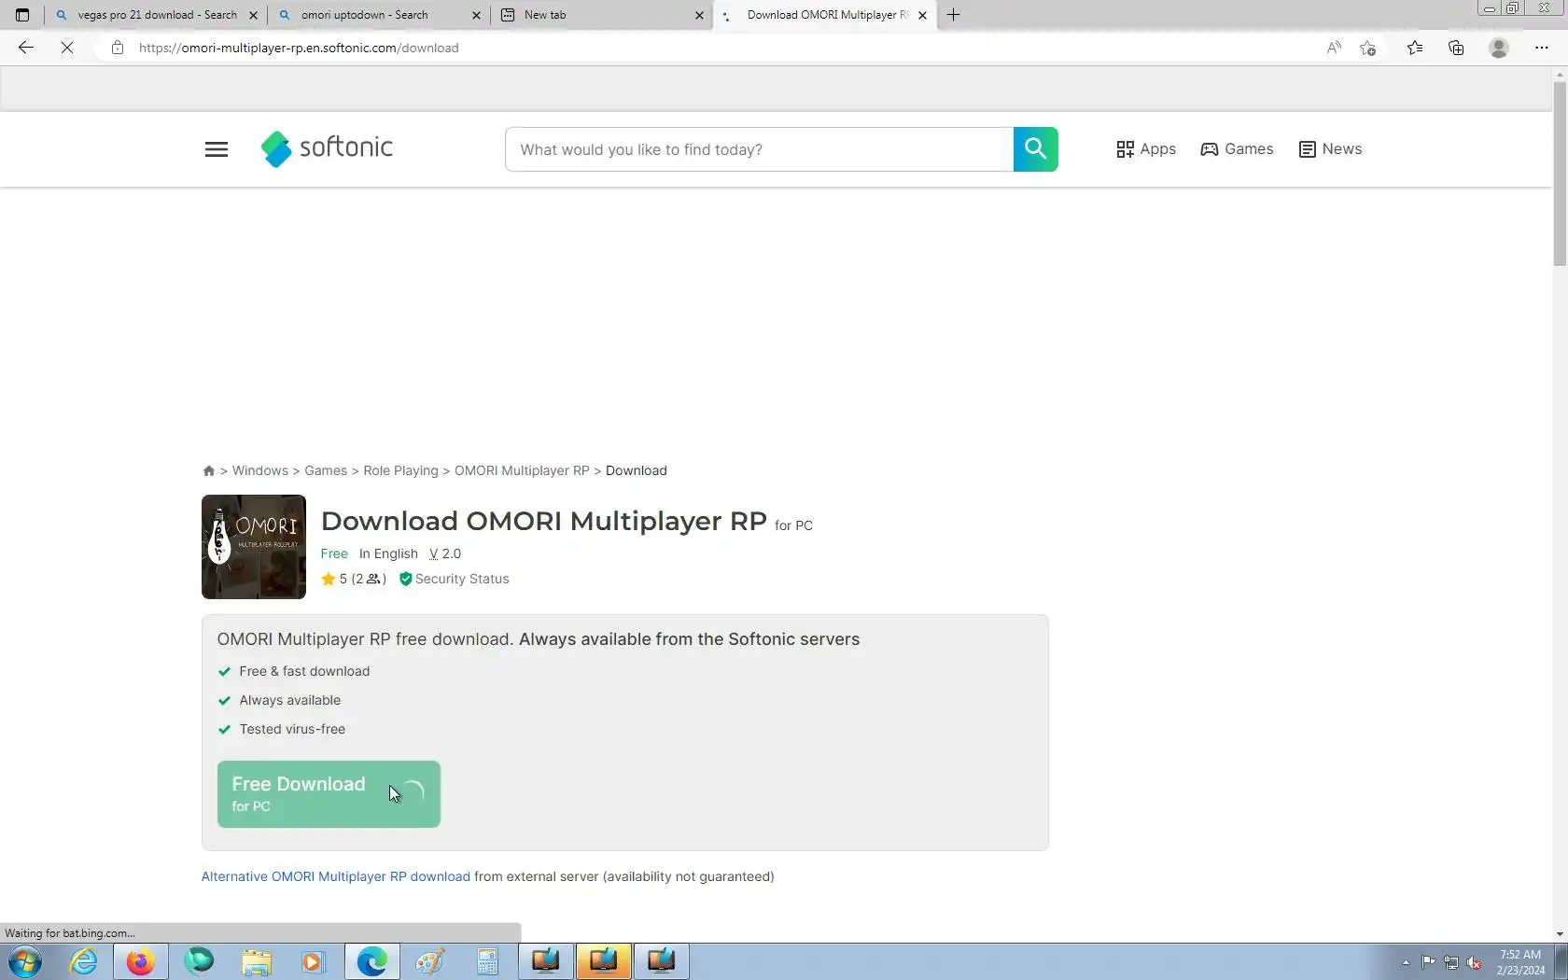Click the Security Status shield link

(455, 580)
